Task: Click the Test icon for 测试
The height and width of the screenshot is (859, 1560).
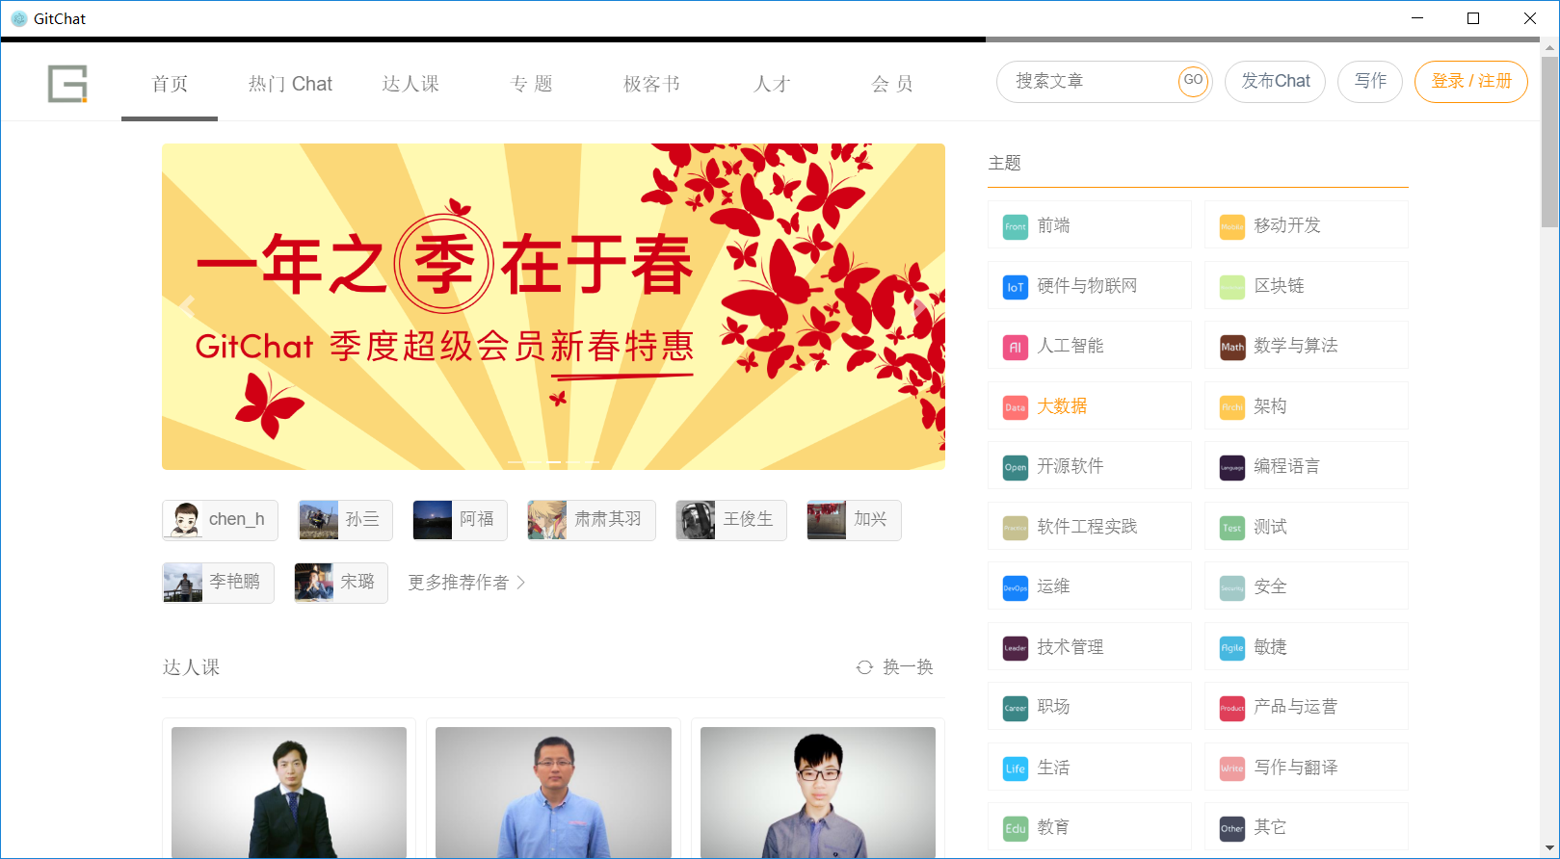Action: click(x=1232, y=528)
